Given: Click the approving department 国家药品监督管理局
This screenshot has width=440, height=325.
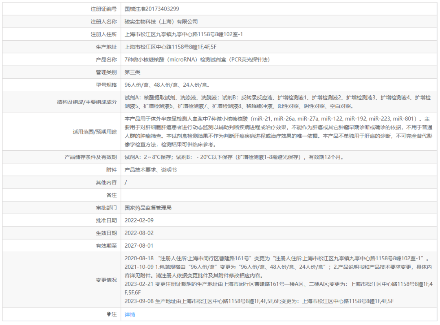Looking at the screenshot, I should [148, 208].
